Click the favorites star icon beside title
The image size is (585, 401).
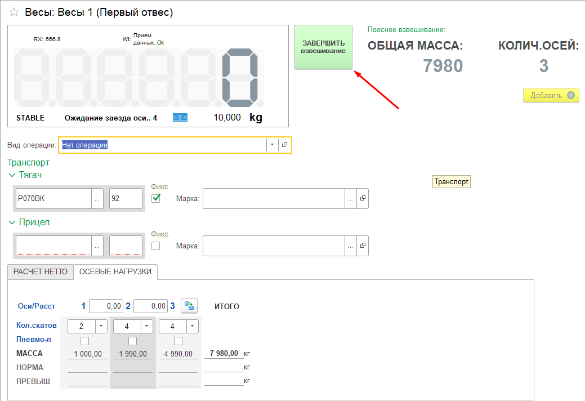point(14,12)
